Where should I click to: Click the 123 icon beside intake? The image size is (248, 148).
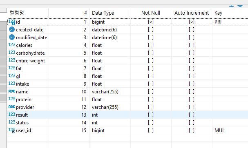[x=12, y=83]
